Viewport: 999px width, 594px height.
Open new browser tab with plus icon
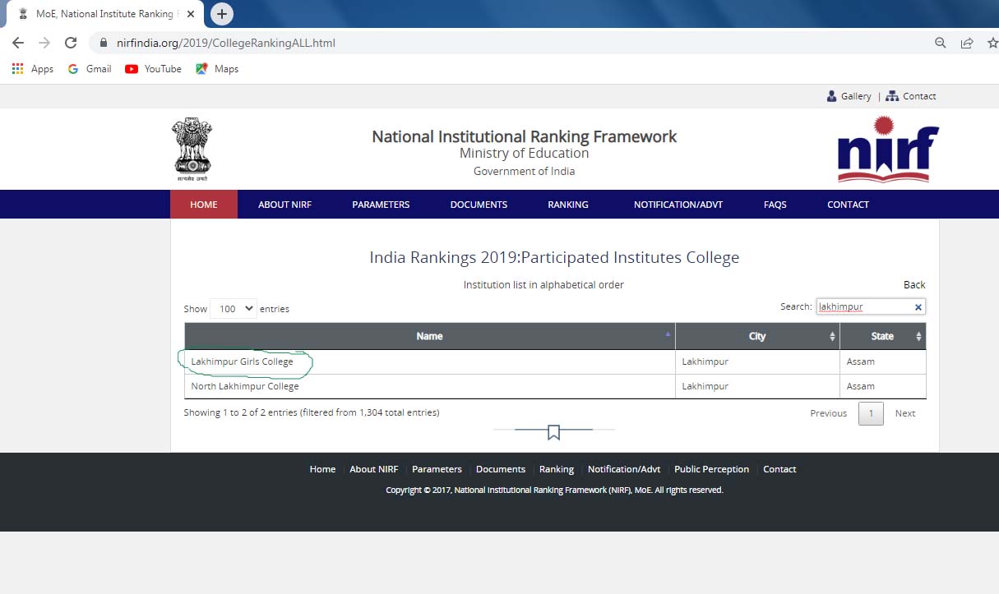click(x=222, y=14)
